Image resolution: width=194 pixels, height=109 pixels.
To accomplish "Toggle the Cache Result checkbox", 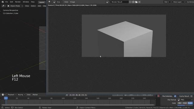I will point(191,96).
